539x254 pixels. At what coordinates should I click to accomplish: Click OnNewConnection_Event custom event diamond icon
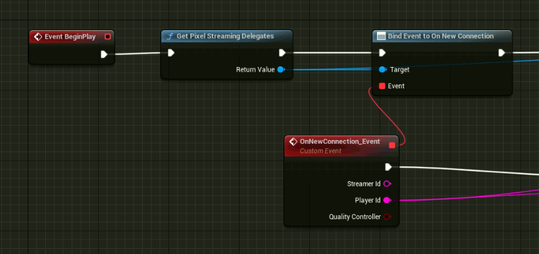click(293, 142)
